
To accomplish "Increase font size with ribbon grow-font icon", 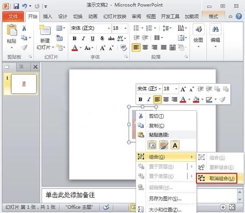I will point(102,48).
